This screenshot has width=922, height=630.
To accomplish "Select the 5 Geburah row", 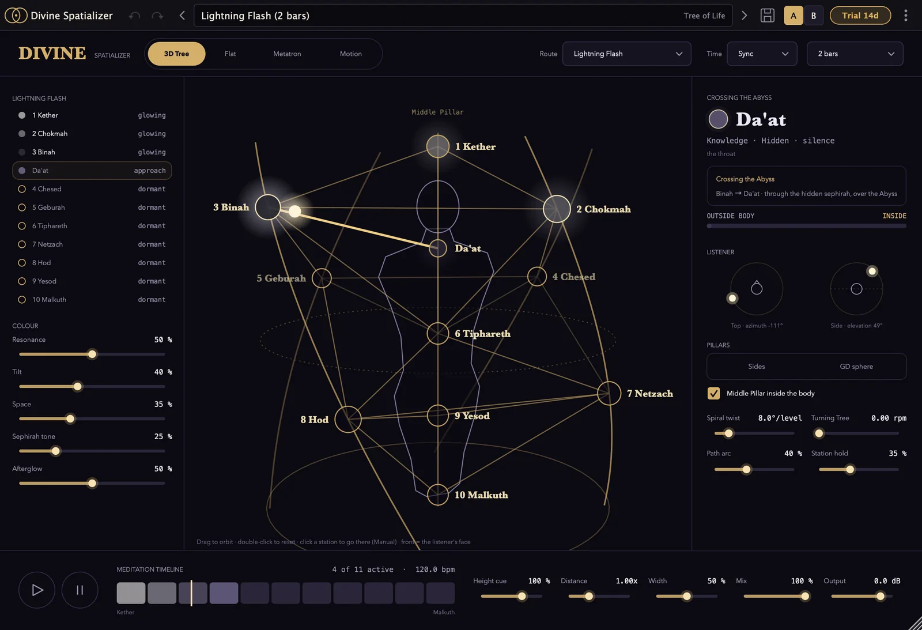I will click(92, 208).
